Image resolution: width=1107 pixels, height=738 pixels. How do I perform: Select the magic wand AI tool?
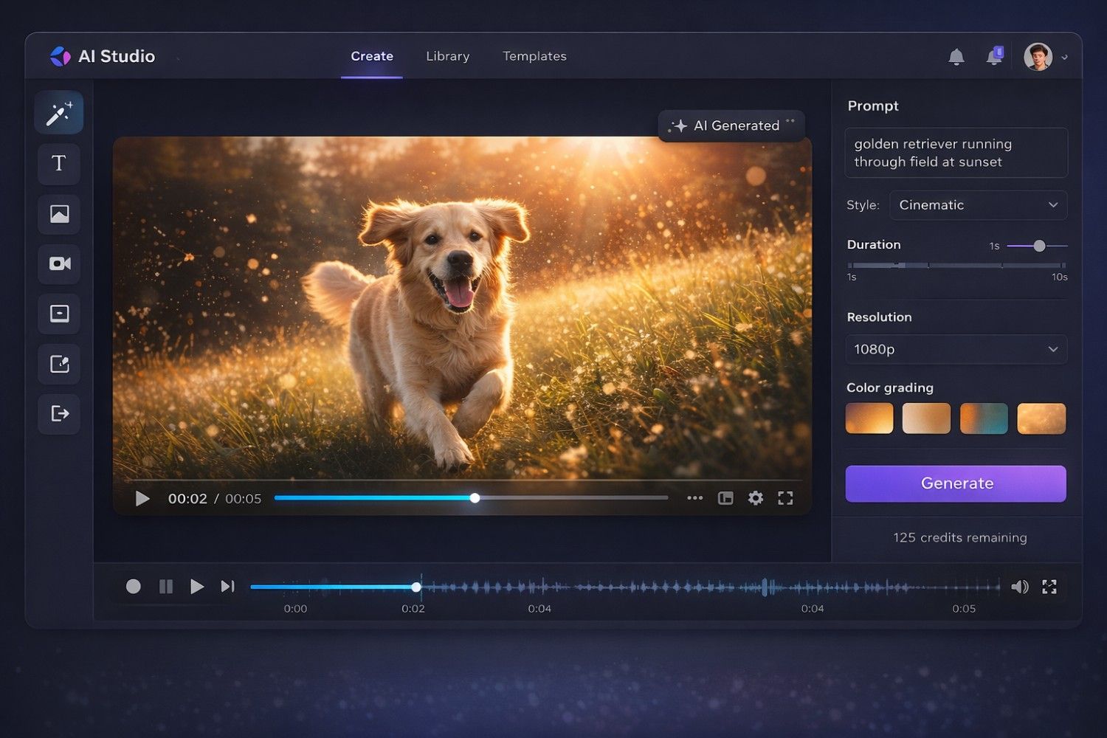(x=59, y=113)
